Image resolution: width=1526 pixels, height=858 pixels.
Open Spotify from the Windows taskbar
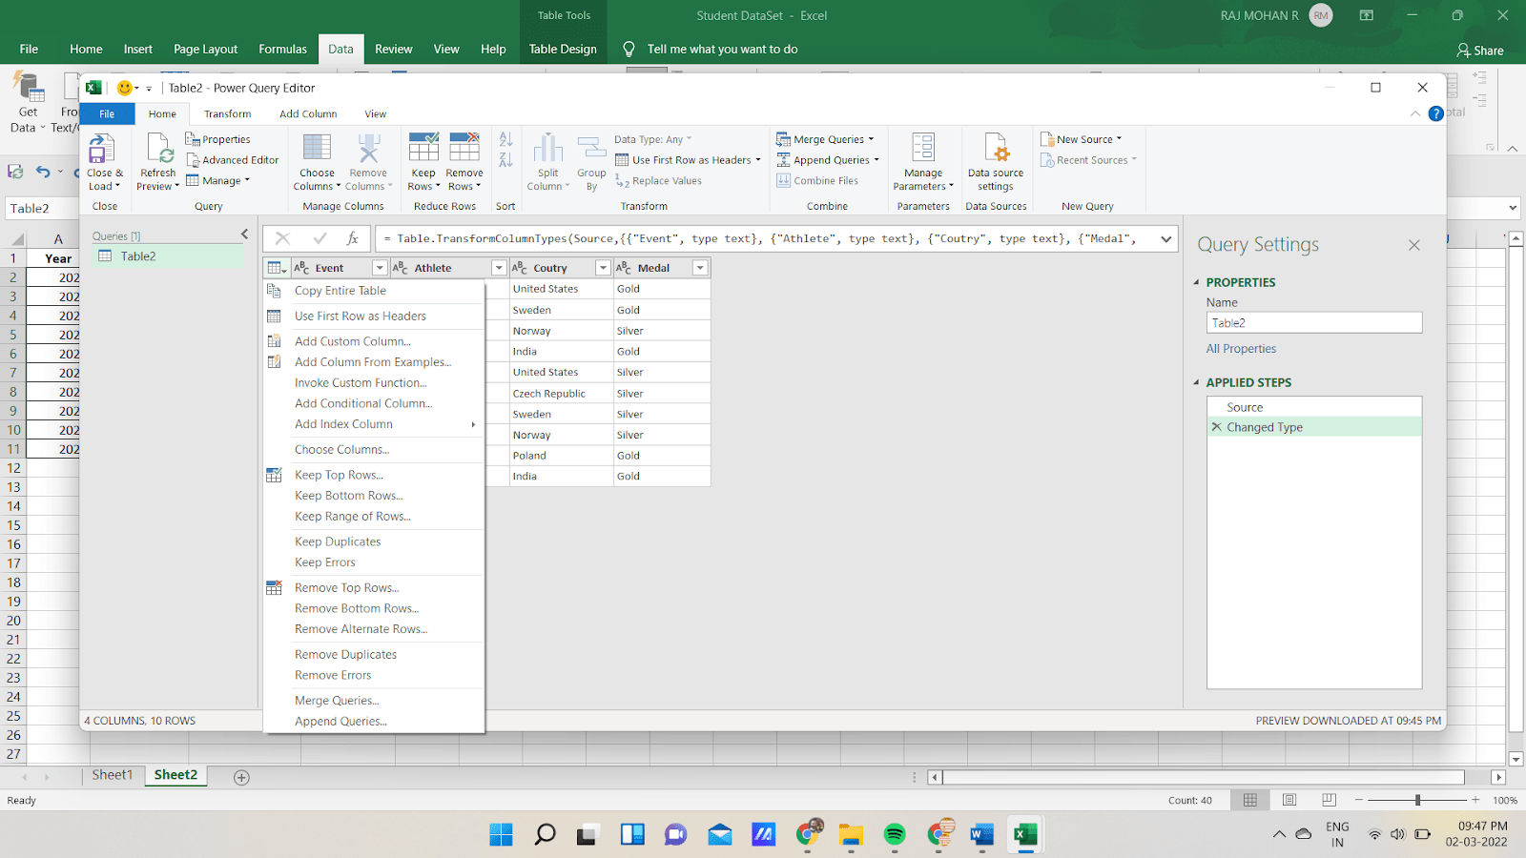pyautogui.click(x=895, y=834)
